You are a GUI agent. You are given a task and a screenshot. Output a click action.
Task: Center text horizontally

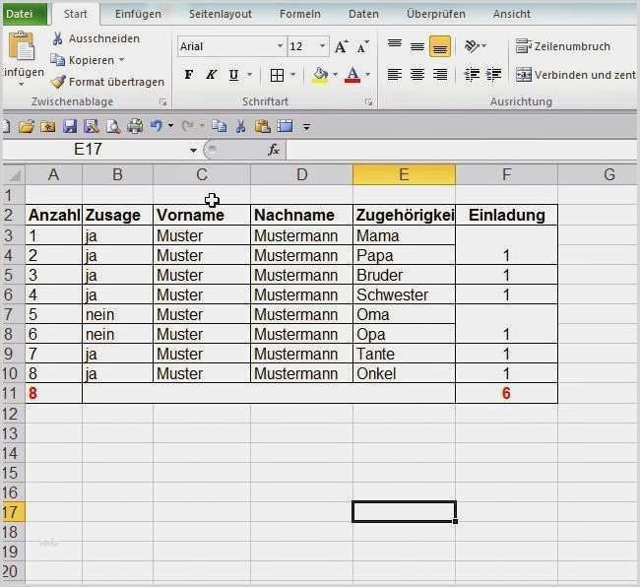tap(417, 75)
